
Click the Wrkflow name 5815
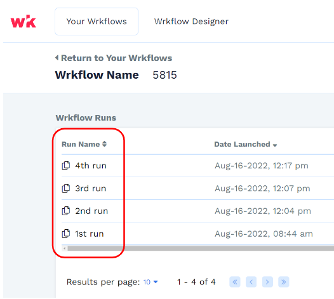click(164, 75)
